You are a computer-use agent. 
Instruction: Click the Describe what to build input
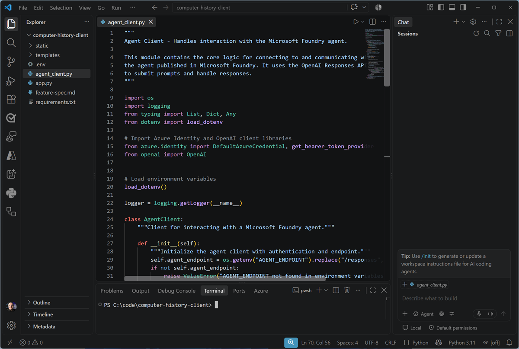454,298
